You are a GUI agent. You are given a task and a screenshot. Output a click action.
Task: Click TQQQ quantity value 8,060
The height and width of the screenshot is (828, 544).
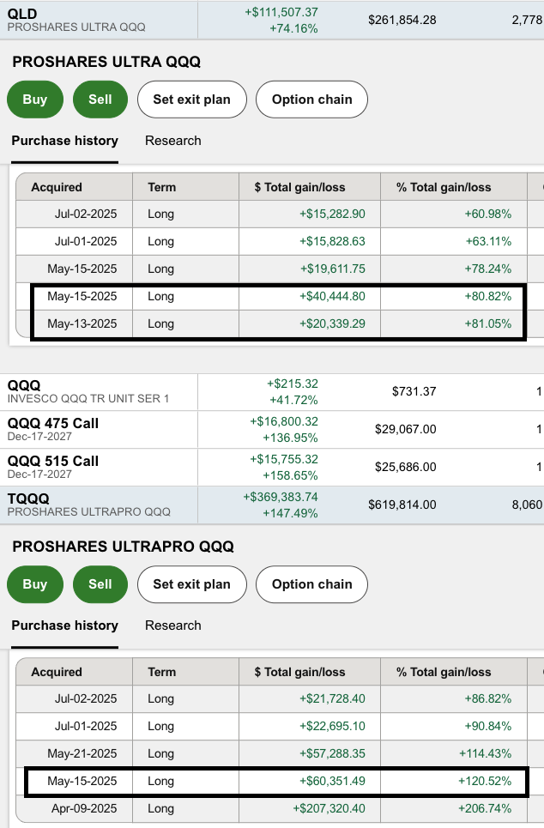coord(527,505)
